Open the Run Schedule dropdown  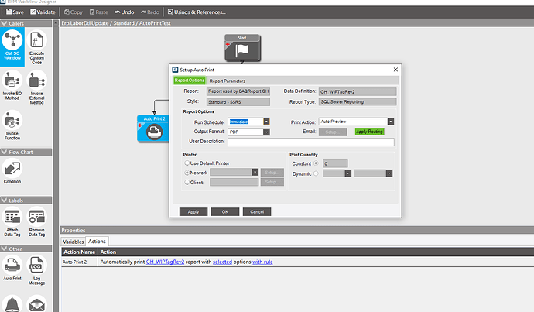tap(266, 122)
